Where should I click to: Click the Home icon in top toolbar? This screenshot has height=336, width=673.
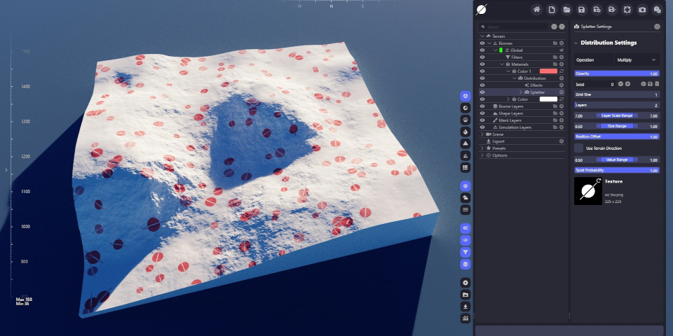[537, 10]
